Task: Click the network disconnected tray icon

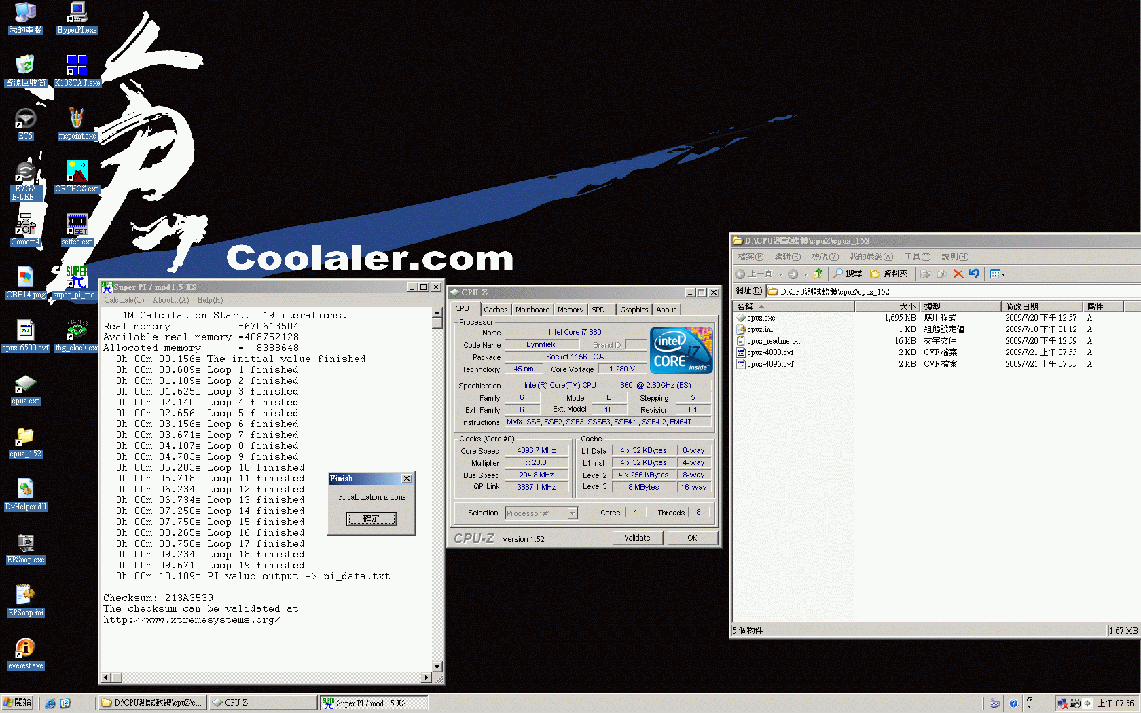Action: [1063, 703]
